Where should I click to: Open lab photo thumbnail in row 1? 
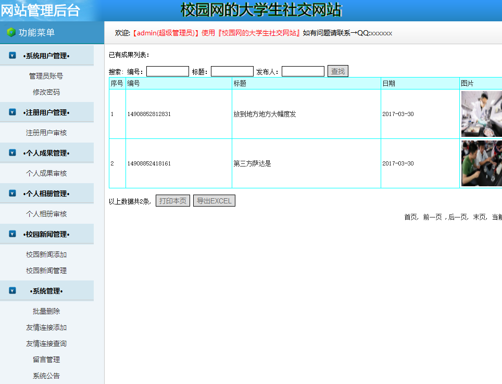(482, 114)
